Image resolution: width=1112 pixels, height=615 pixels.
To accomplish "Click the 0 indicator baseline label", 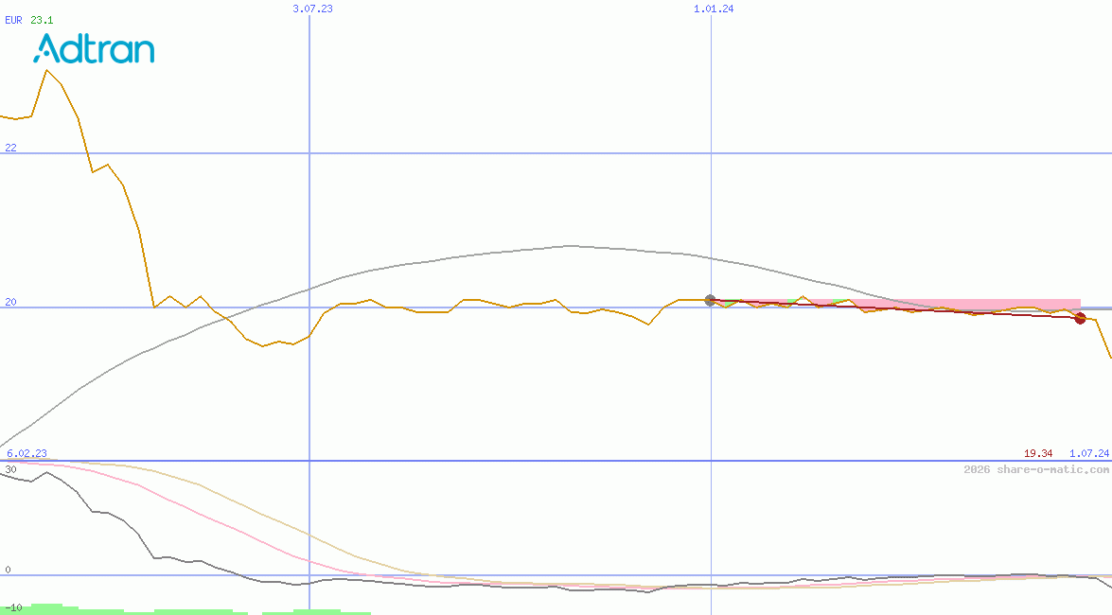I will [x=8, y=570].
